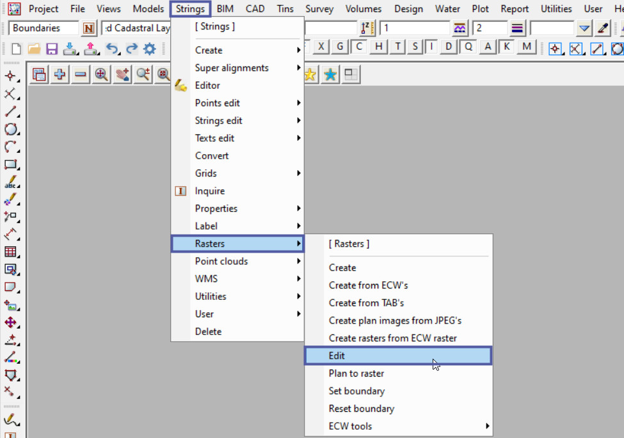Toggle the K snap button
This screenshot has height=438, width=624.
(x=507, y=47)
